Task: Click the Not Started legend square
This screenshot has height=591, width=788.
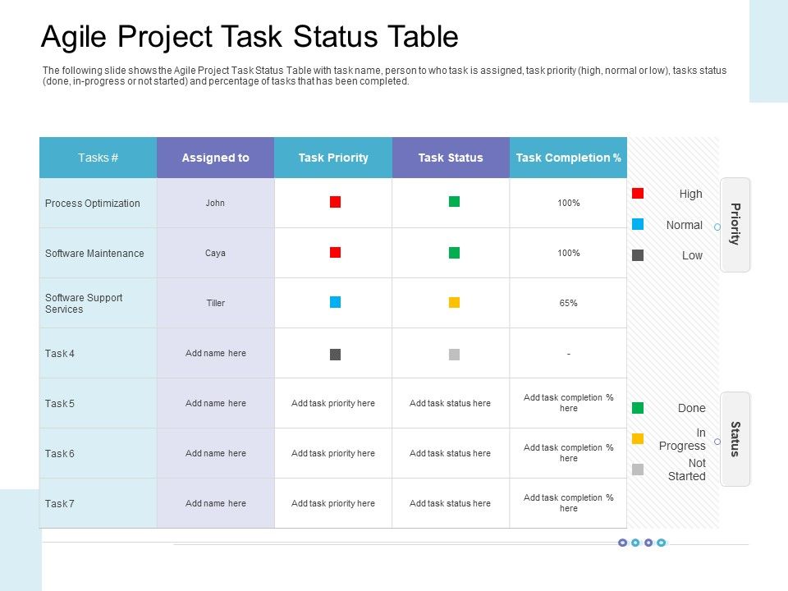Action: [x=638, y=470]
